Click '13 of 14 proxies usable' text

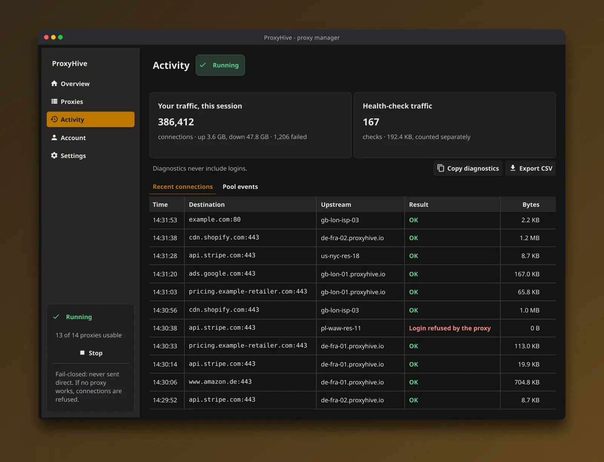89,335
